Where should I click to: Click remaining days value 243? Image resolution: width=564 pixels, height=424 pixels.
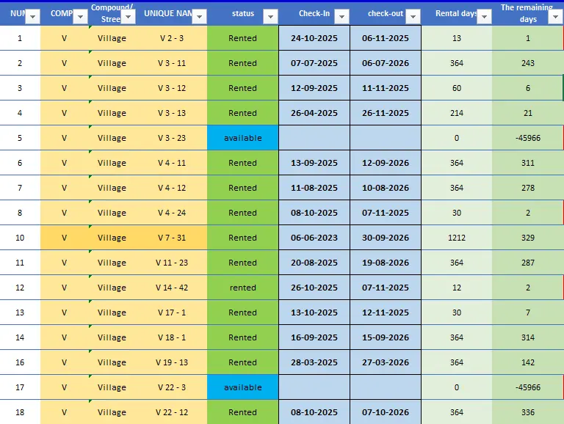(x=528, y=63)
